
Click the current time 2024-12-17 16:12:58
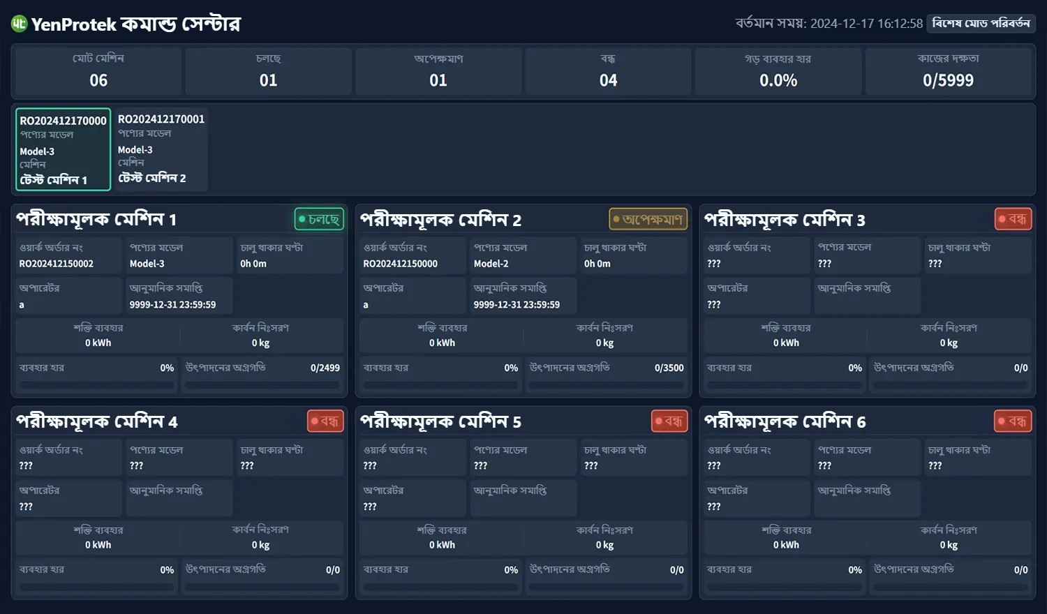(867, 23)
